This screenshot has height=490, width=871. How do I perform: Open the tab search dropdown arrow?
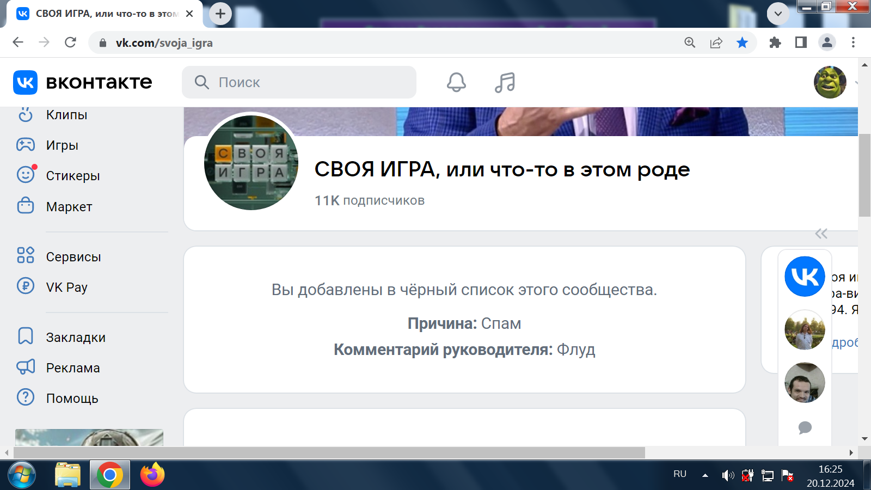(x=778, y=14)
